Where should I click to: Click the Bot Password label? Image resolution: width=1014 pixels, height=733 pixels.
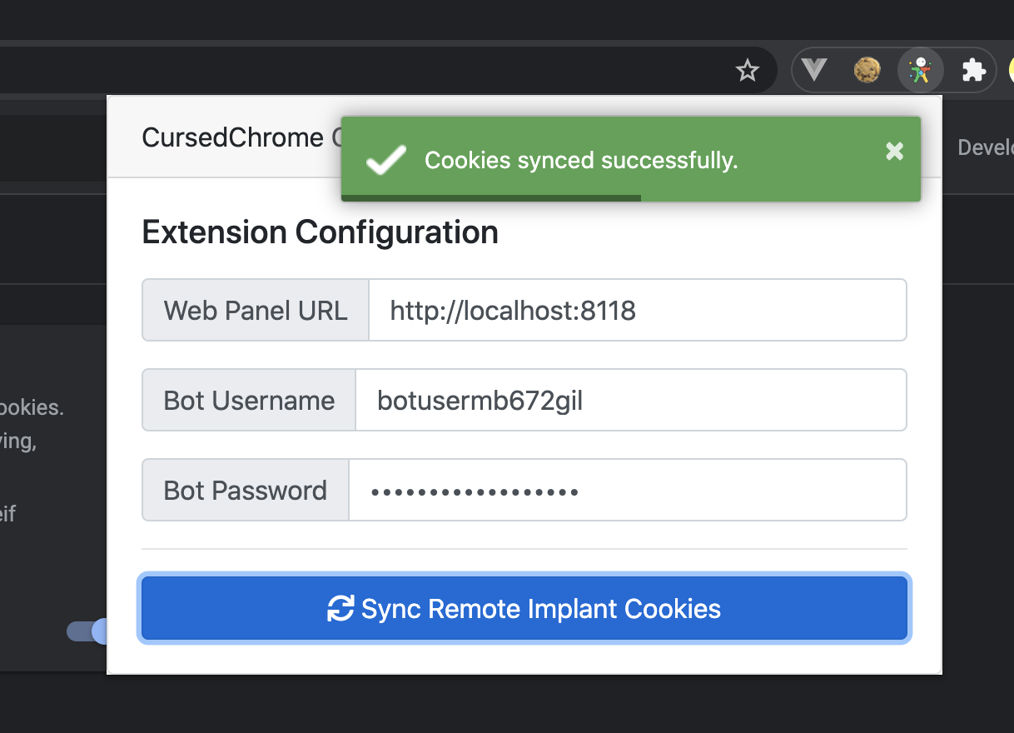click(x=246, y=490)
